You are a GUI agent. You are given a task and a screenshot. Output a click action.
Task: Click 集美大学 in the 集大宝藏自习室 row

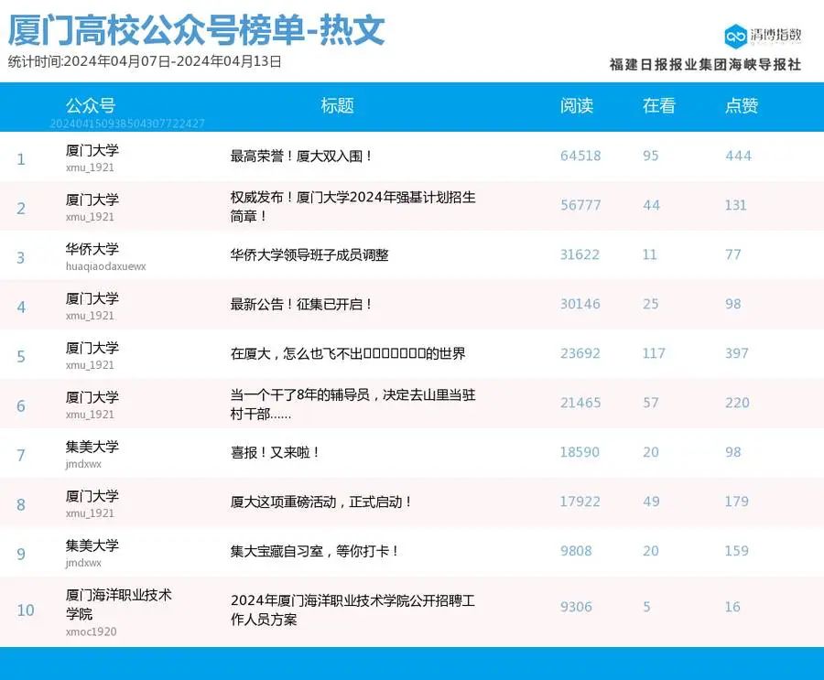click(x=92, y=545)
